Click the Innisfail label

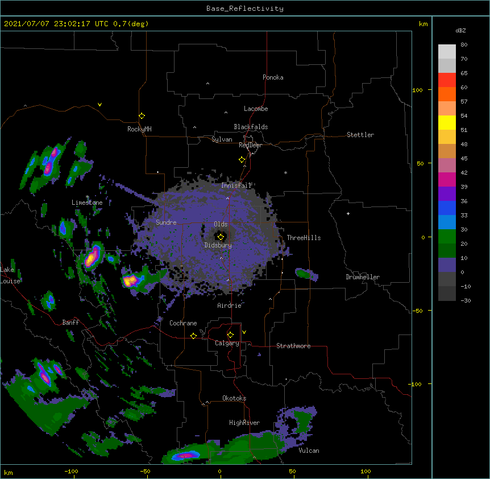[x=236, y=185]
